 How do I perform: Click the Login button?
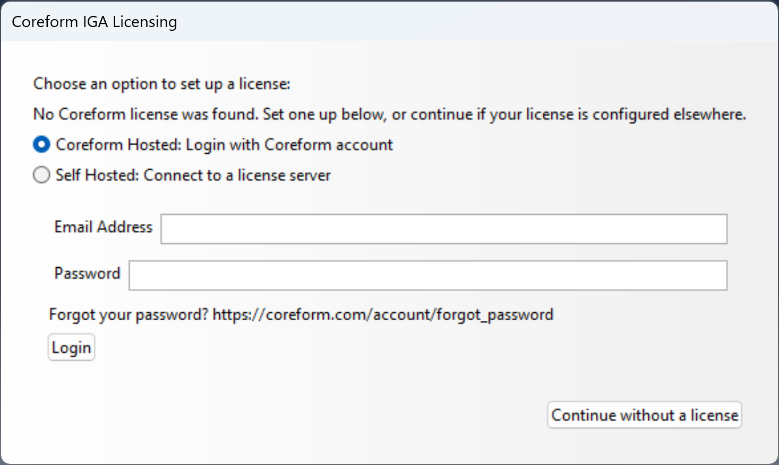tap(71, 347)
